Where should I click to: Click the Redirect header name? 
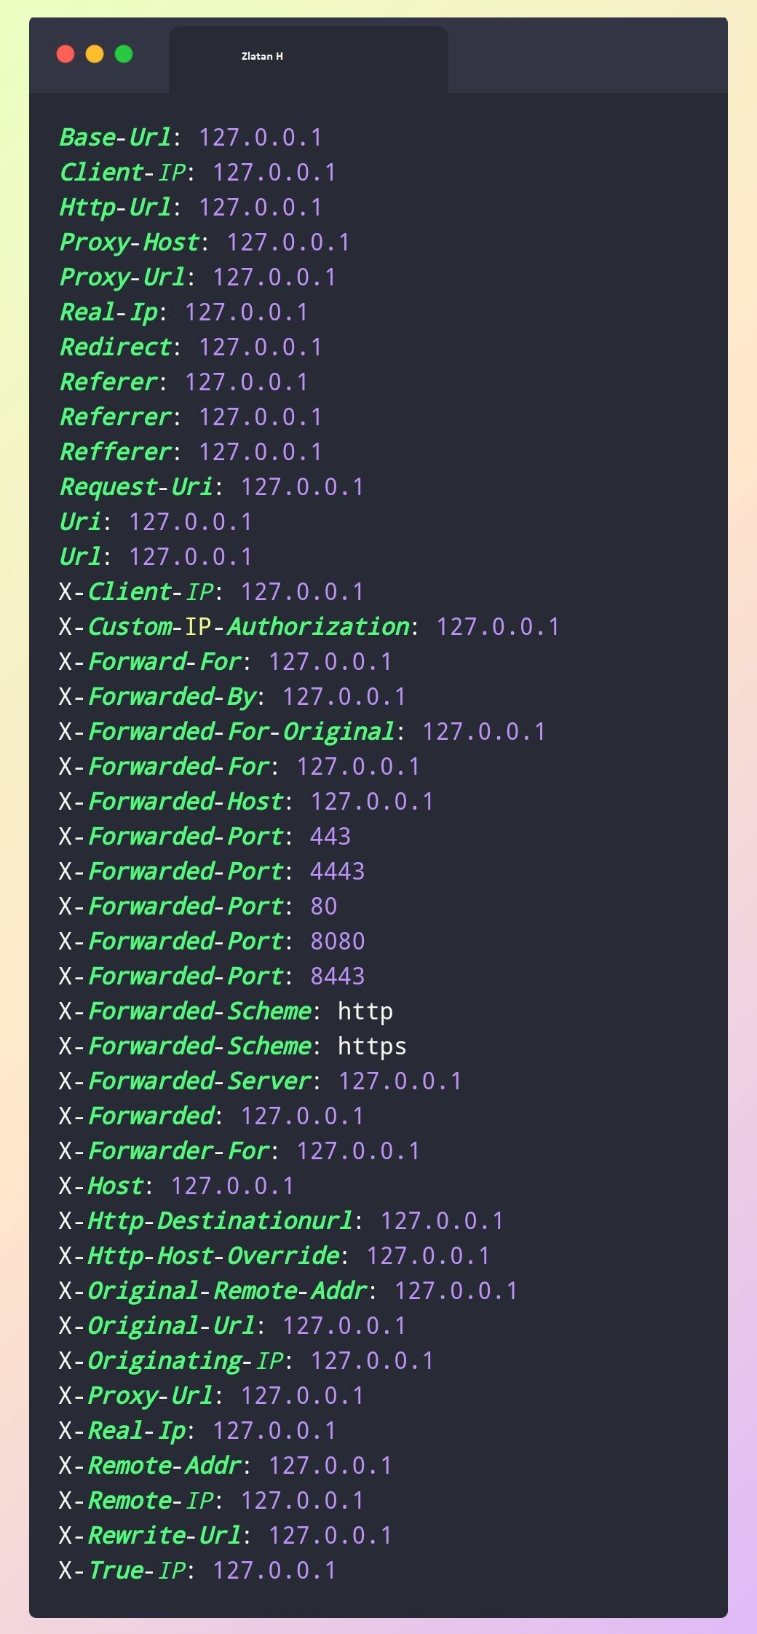click(x=115, y=347)
